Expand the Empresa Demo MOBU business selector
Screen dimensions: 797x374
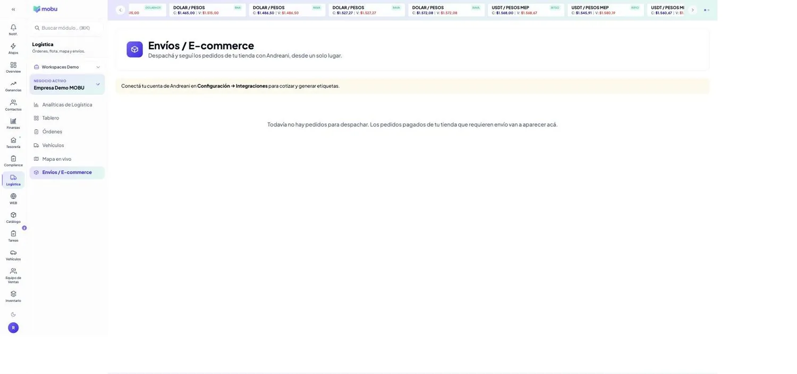67,84
